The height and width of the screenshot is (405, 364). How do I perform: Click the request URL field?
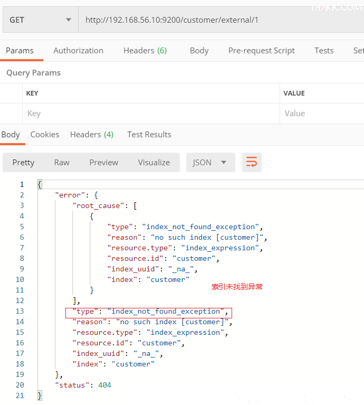[x=221, y=20]
